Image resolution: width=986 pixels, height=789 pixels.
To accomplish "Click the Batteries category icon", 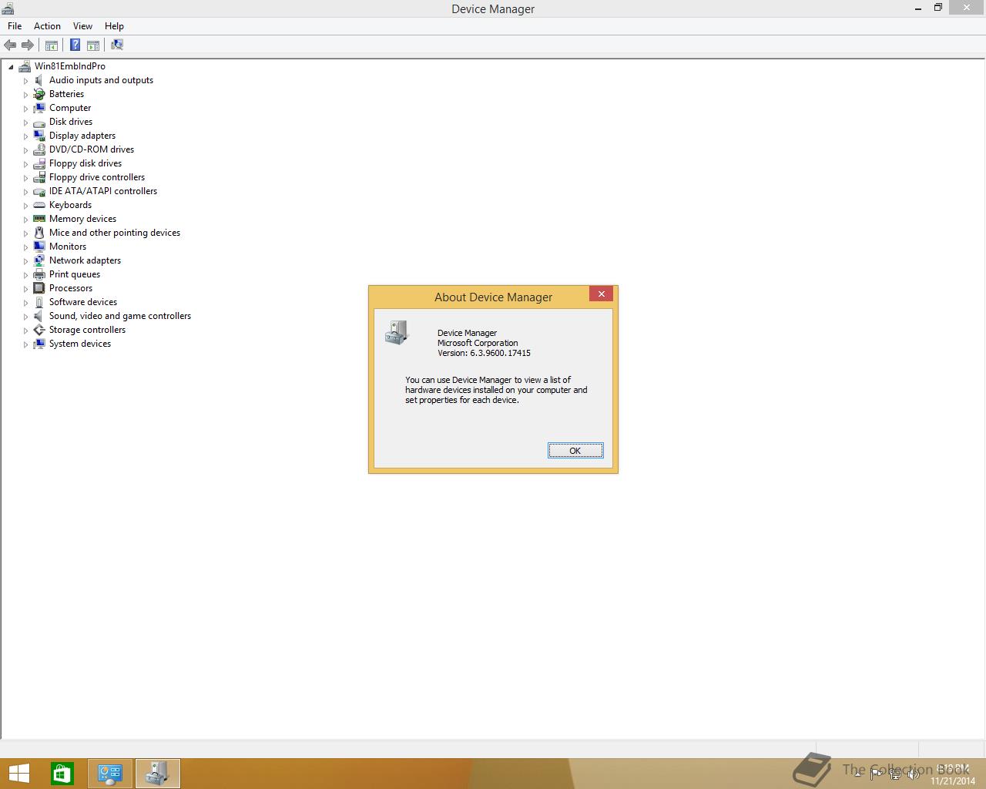I will (x=39, y=94).
